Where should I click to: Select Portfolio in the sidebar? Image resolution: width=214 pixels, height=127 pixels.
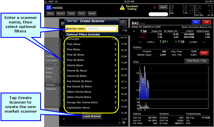[50, 56]
